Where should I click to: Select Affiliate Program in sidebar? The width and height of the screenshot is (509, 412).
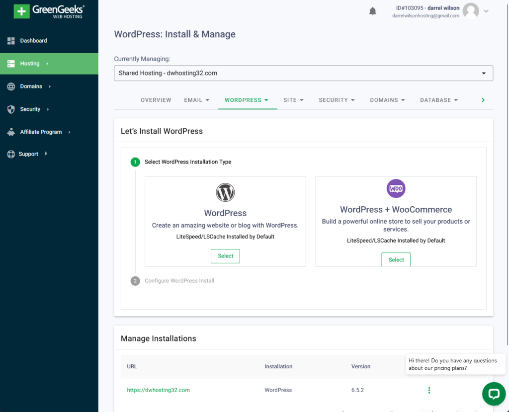pyautogui.click(x=41, y=132)
